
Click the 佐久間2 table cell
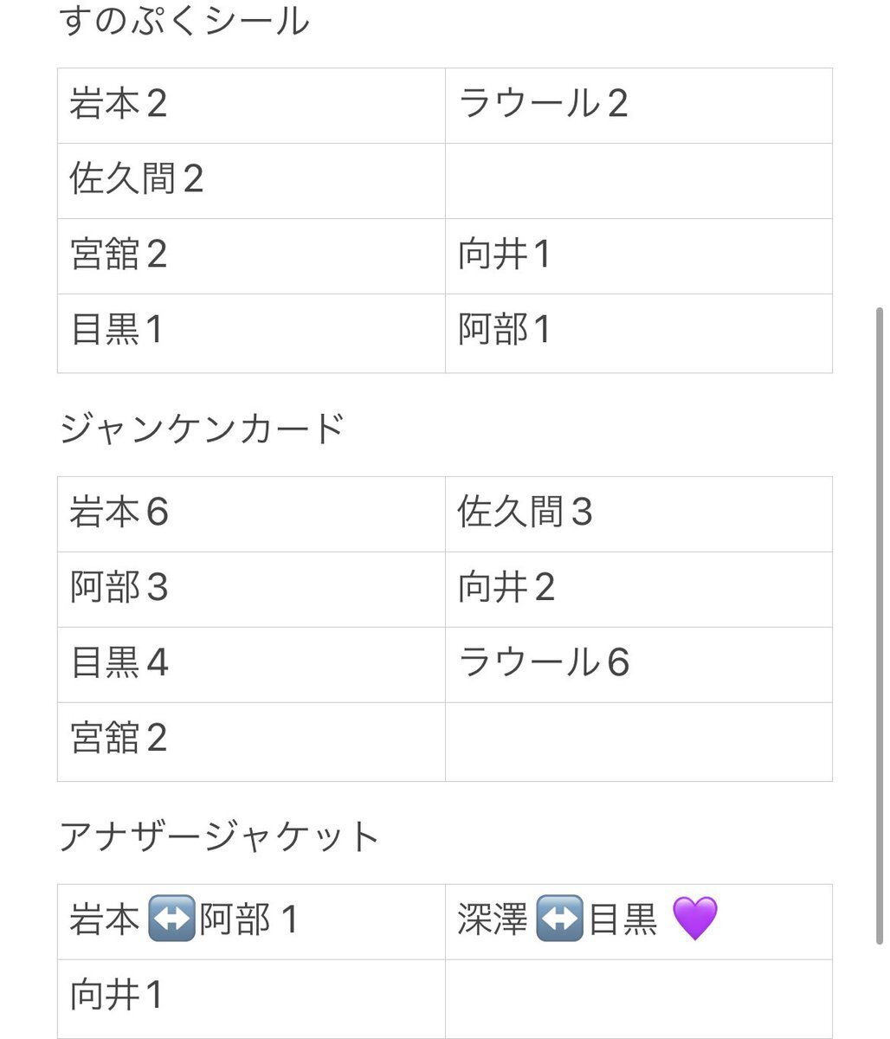(x=251, y=181)
